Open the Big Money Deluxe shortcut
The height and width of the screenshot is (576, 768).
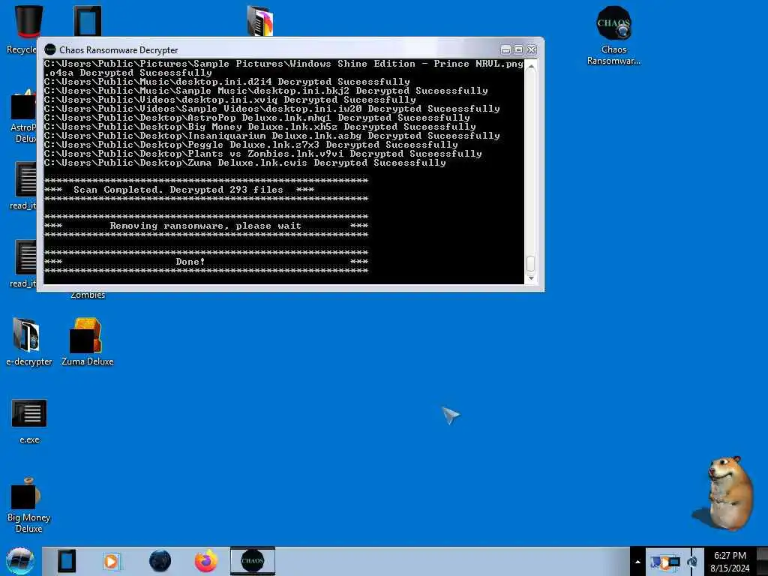[28, 505]
